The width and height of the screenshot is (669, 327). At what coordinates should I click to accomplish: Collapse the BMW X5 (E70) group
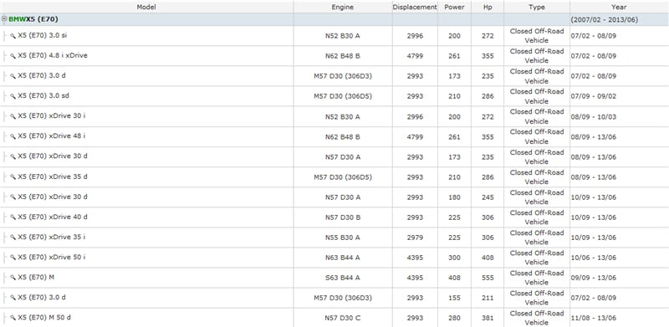click(x=4, y=19)
